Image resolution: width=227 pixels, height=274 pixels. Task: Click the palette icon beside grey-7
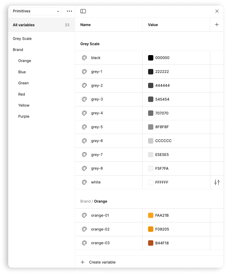tap(85, 155)
